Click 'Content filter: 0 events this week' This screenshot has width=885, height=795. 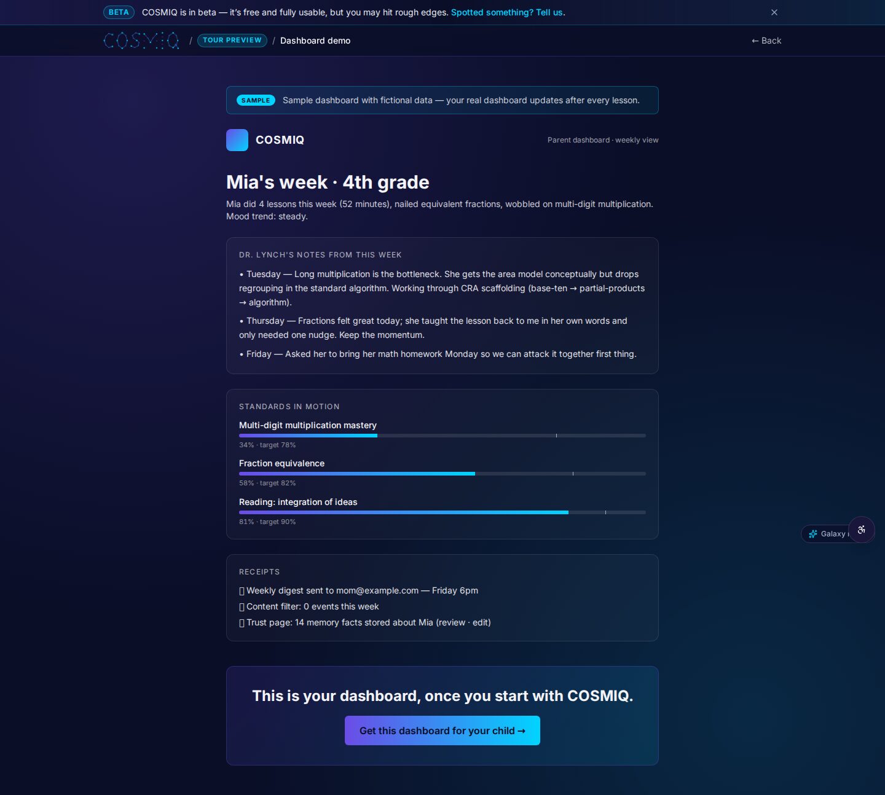click(x=309, y=606)
